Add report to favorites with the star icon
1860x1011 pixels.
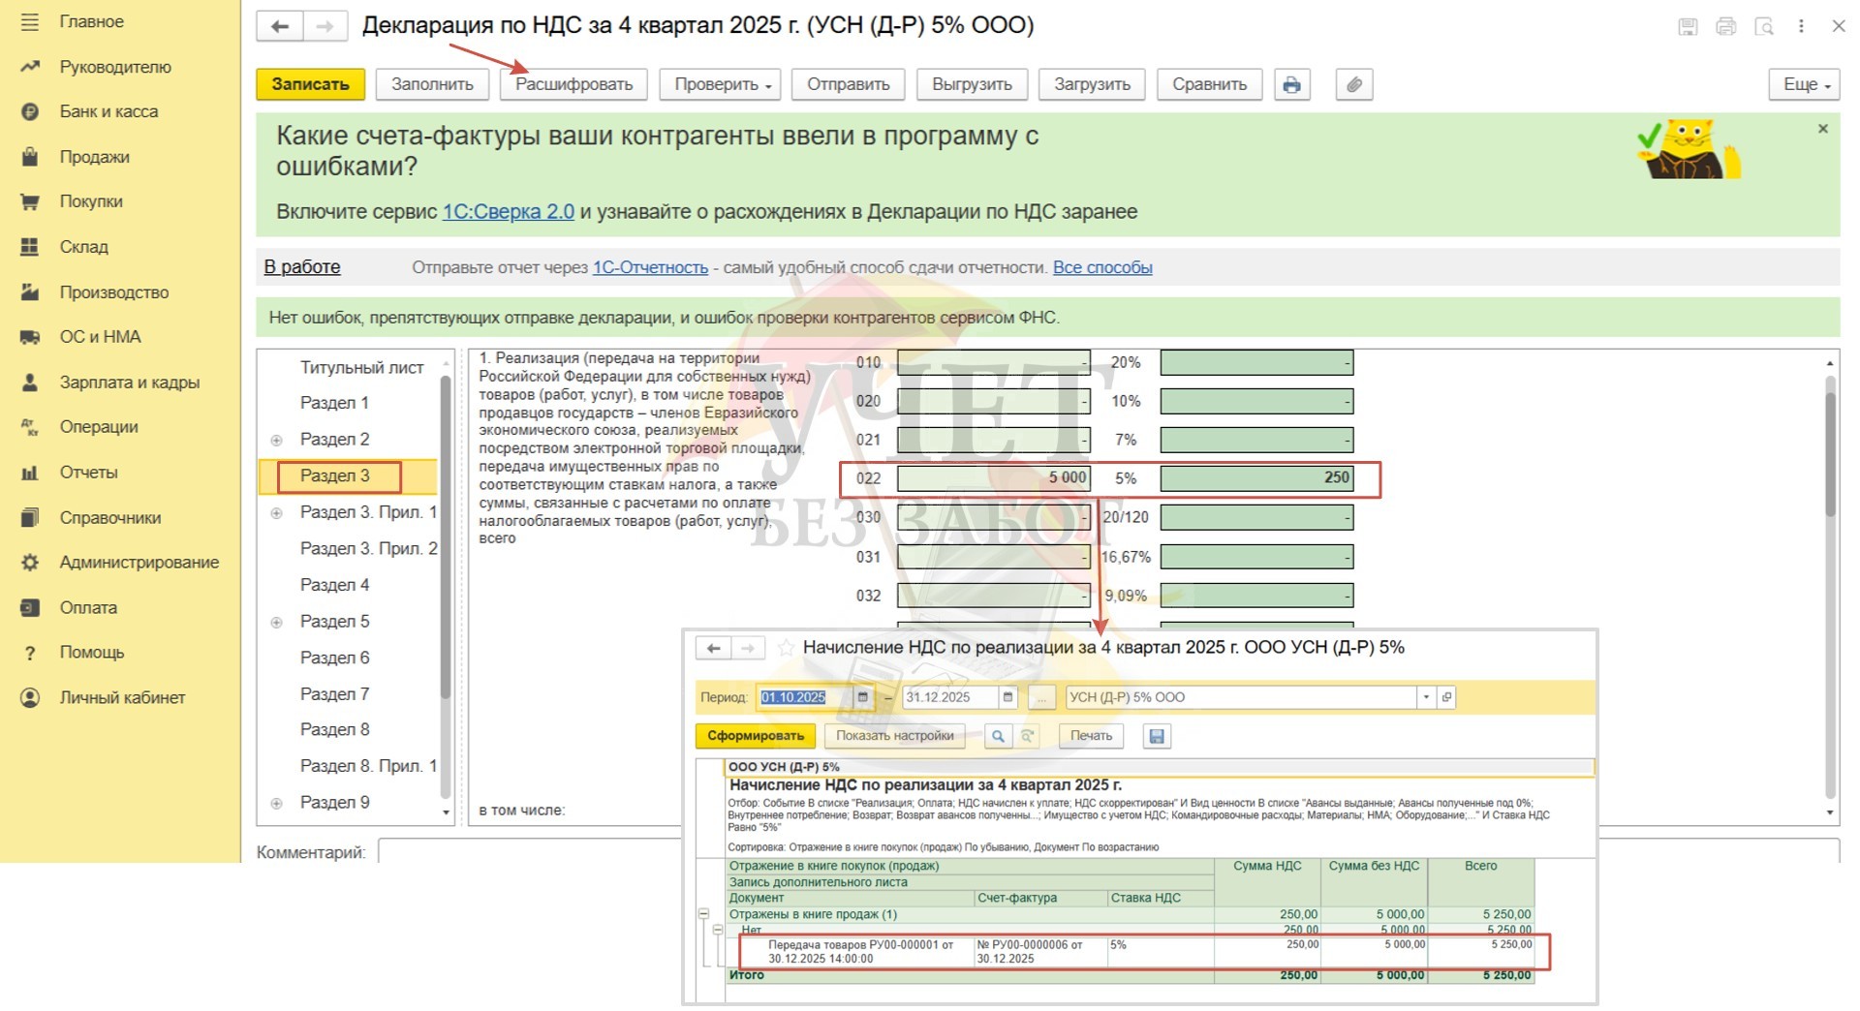786,648
